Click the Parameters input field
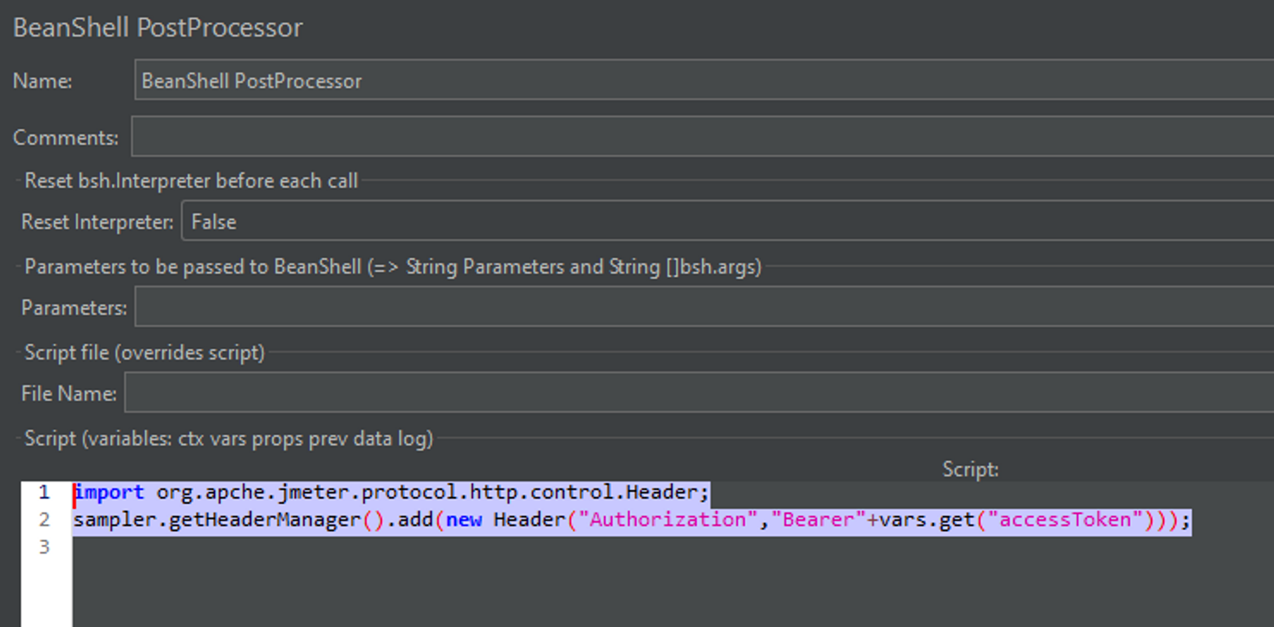 tap(704, 307)
